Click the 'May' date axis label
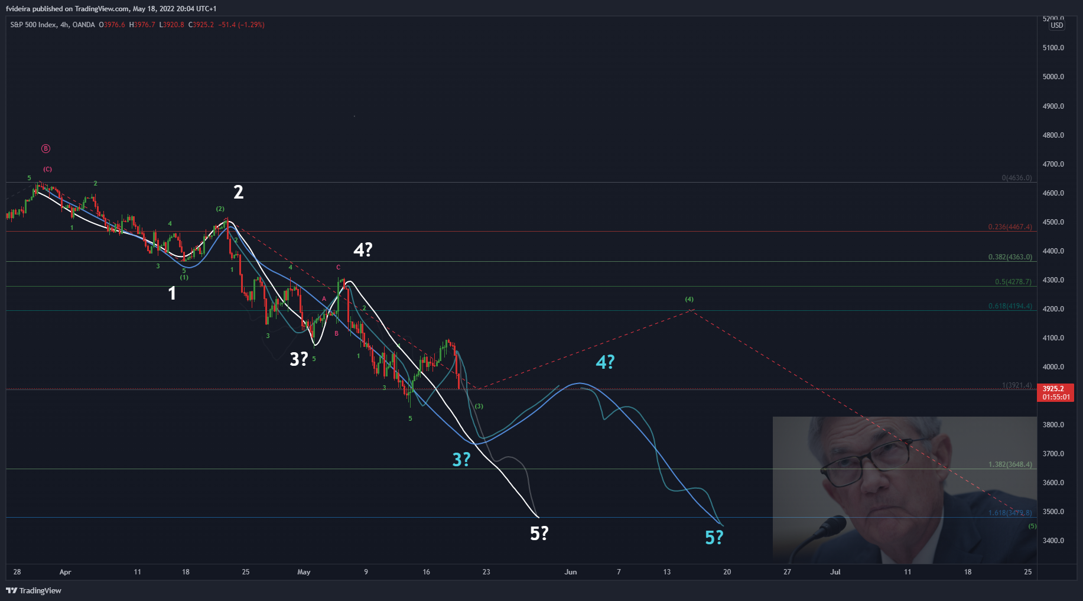 pos(304,572)
